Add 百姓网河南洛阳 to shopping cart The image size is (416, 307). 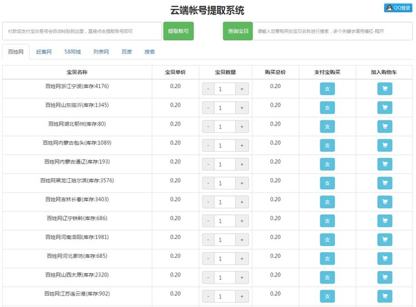click(x=385, y=240)
